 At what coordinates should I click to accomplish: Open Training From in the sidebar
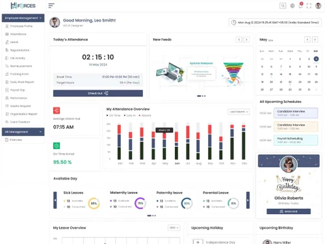19,74
